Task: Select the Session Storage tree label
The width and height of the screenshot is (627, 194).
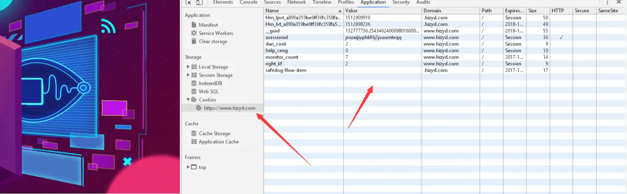Action: click(x=216, y=75)
